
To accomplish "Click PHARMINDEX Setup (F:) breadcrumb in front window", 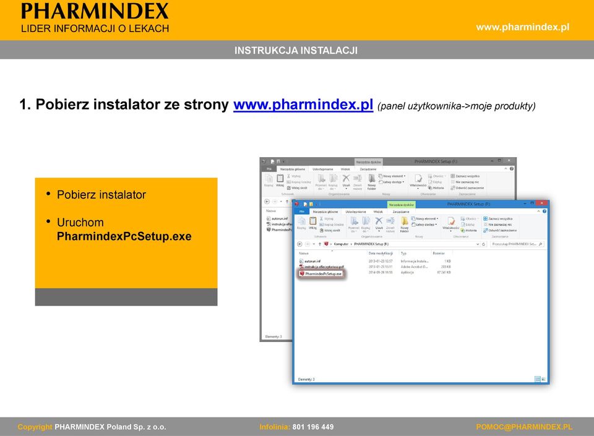I will [x=371, y=244].
